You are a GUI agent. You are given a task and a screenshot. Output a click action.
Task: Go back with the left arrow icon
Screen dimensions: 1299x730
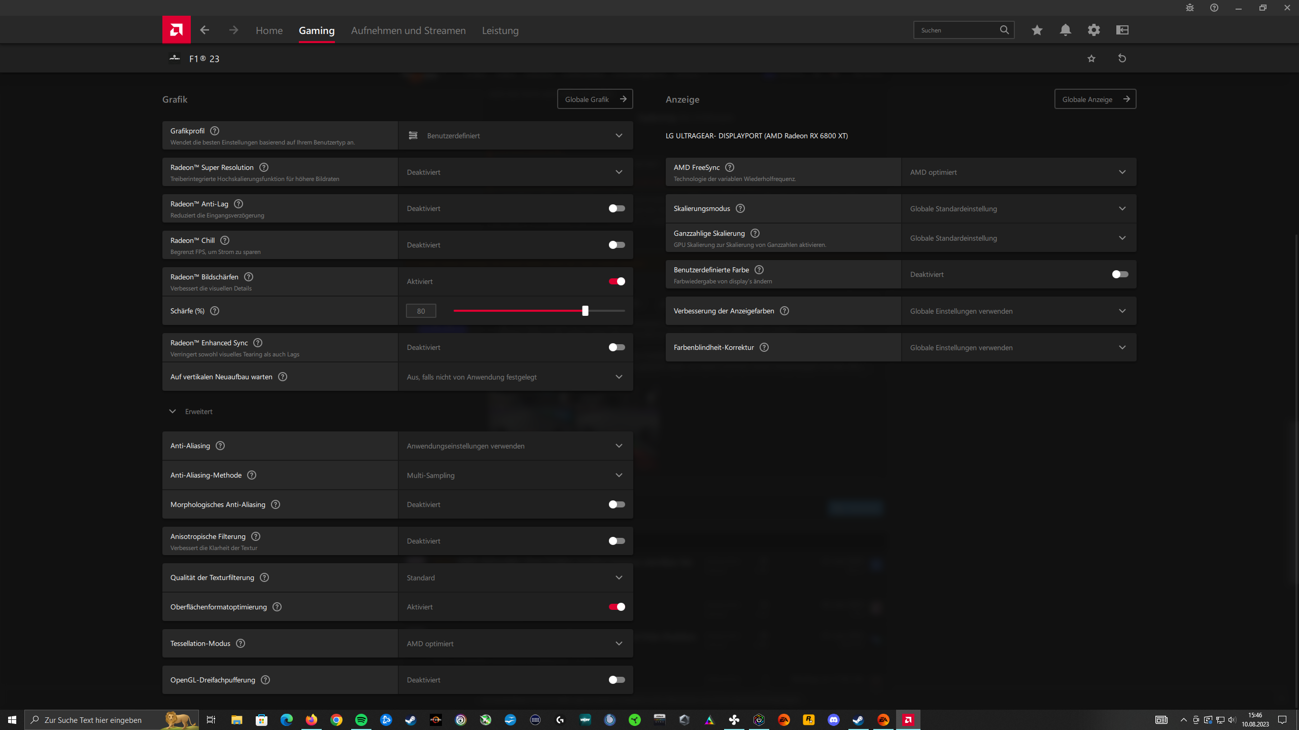coord(204,30)
